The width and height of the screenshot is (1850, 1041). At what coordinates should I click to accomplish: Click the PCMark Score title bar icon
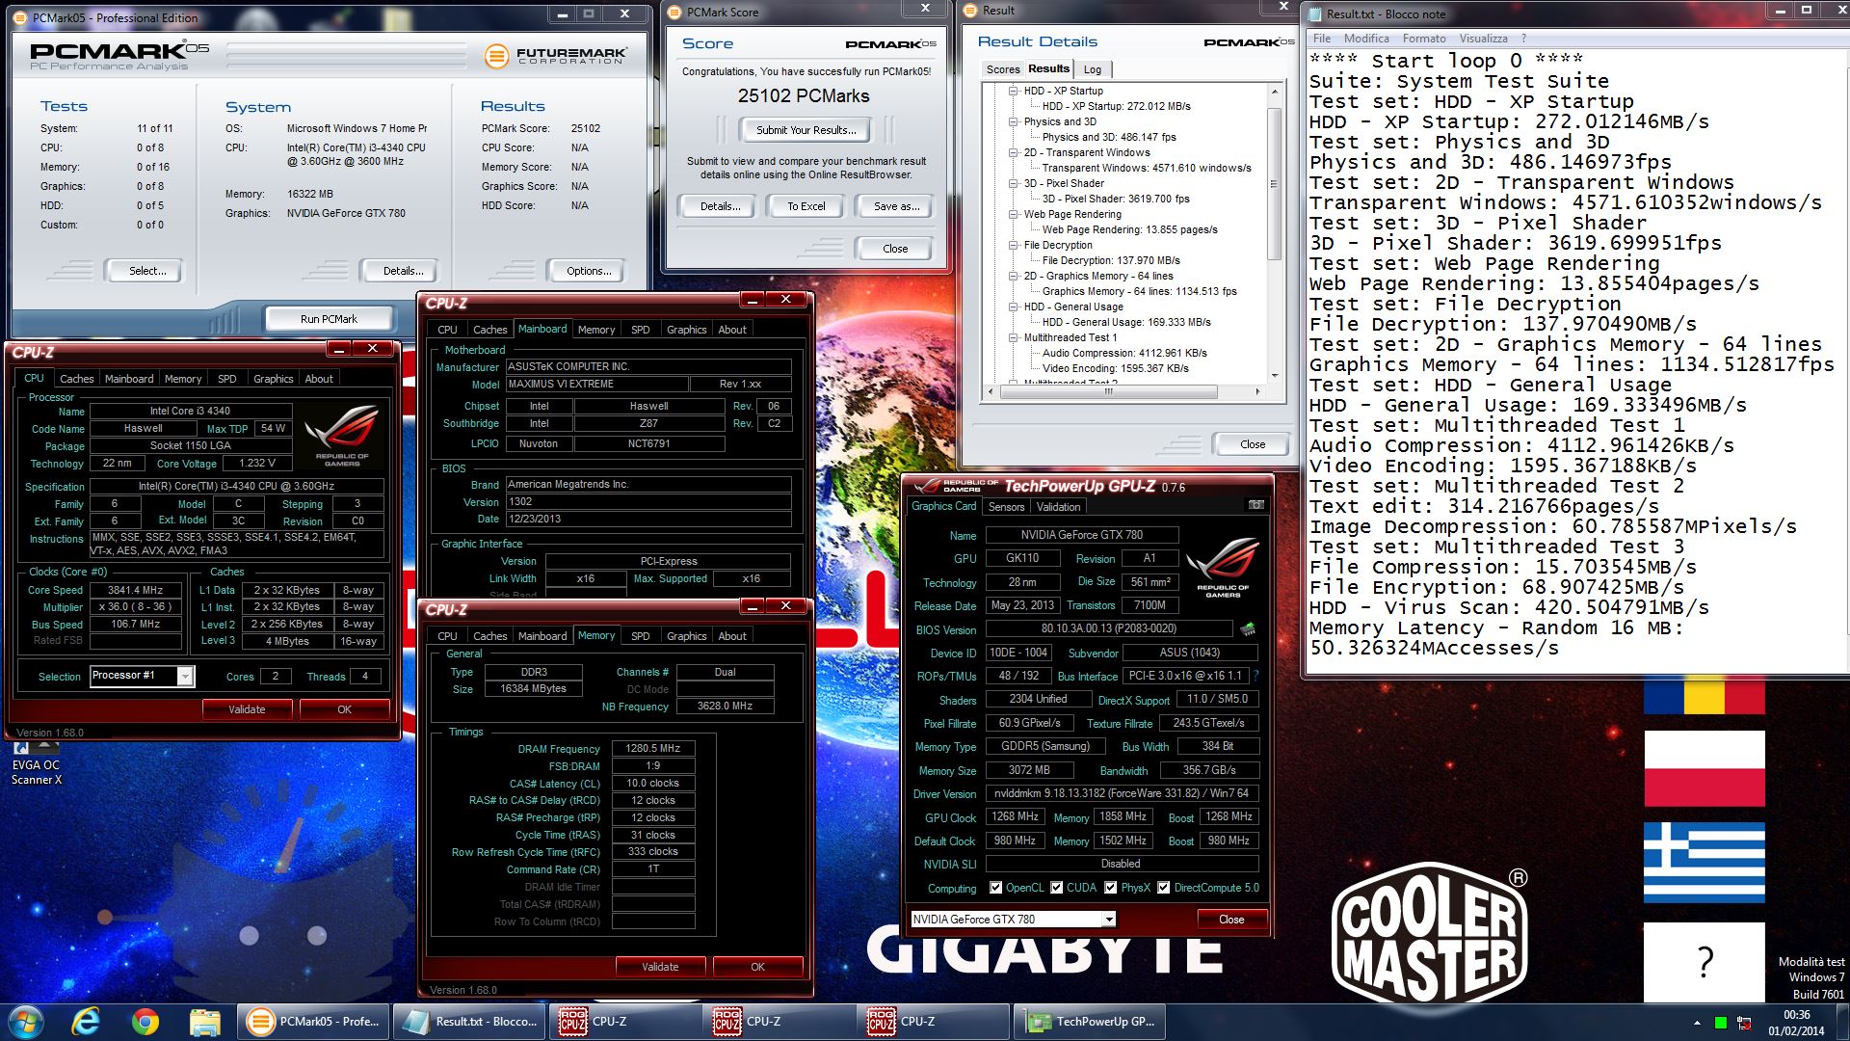tap(674, 12)
